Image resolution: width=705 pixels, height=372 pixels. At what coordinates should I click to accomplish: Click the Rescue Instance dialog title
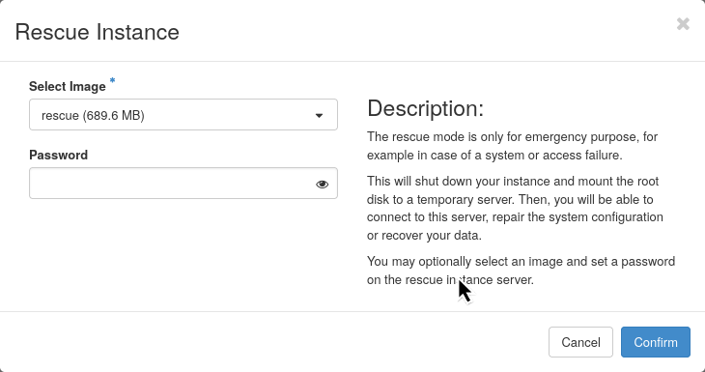(x=98, y=33)
